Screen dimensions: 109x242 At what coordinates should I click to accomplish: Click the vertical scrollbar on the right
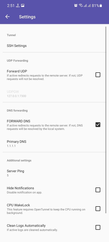(x=106, y=120)
